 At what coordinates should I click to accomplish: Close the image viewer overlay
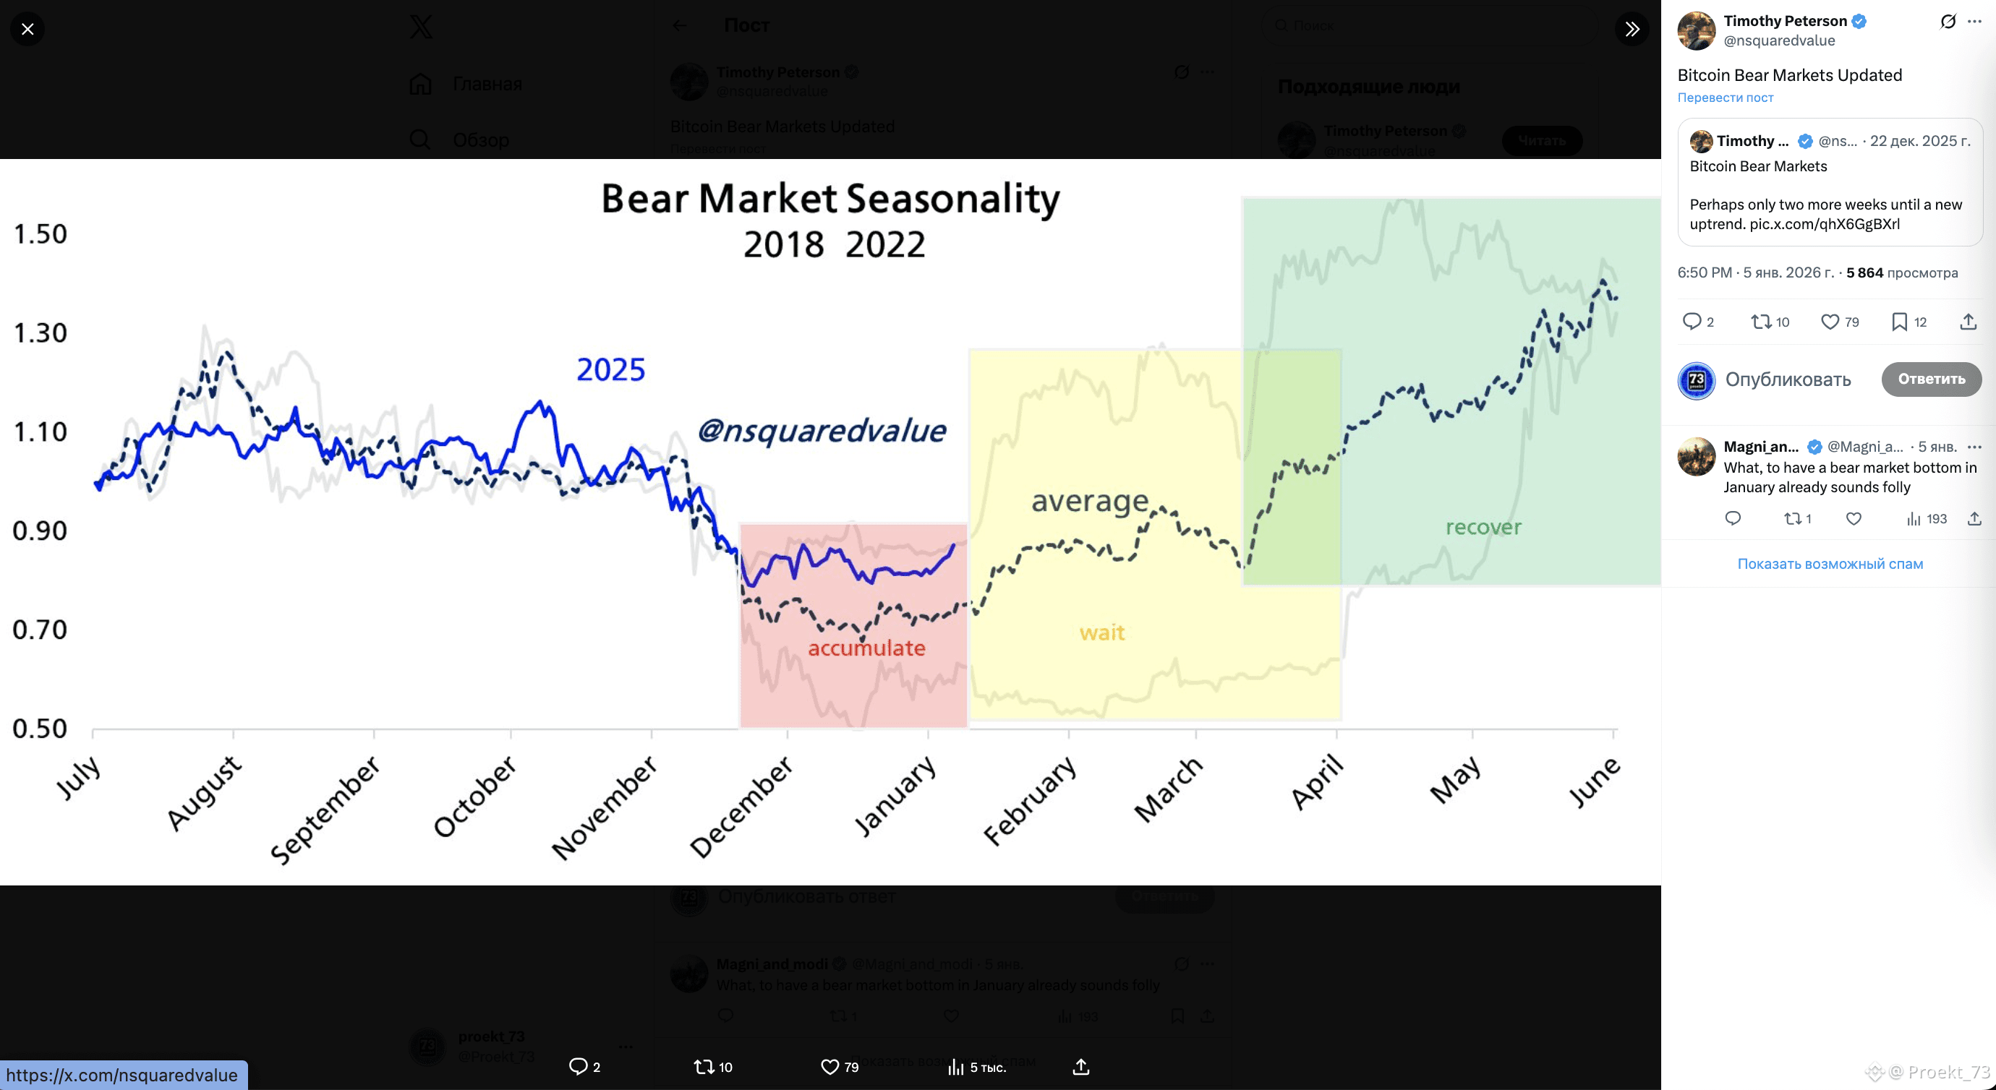[x=28, y=30]
